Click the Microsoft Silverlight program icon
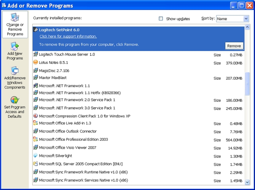This screenshot has width=255, height=190. 36,156
